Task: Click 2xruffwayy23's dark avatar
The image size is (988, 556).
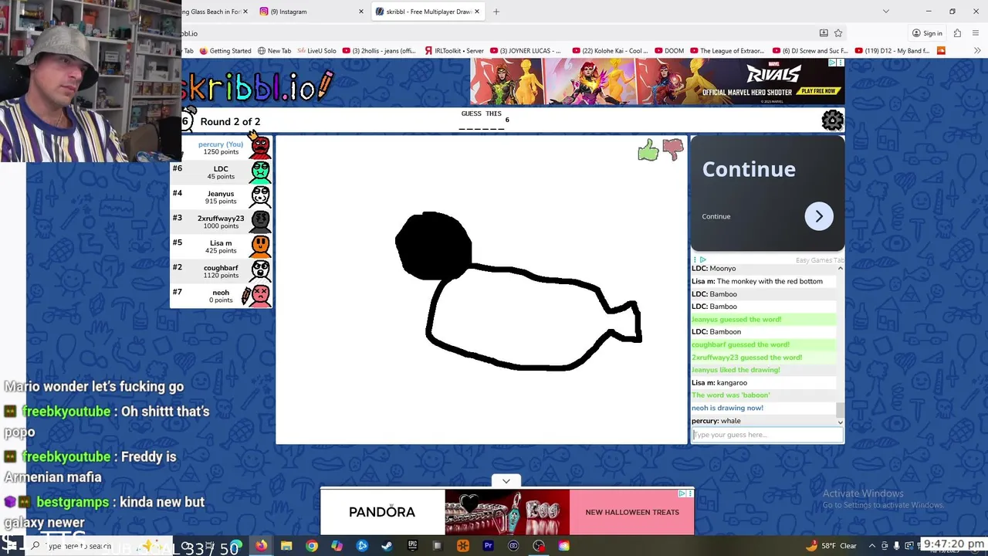Action: [x=261, y=221]
